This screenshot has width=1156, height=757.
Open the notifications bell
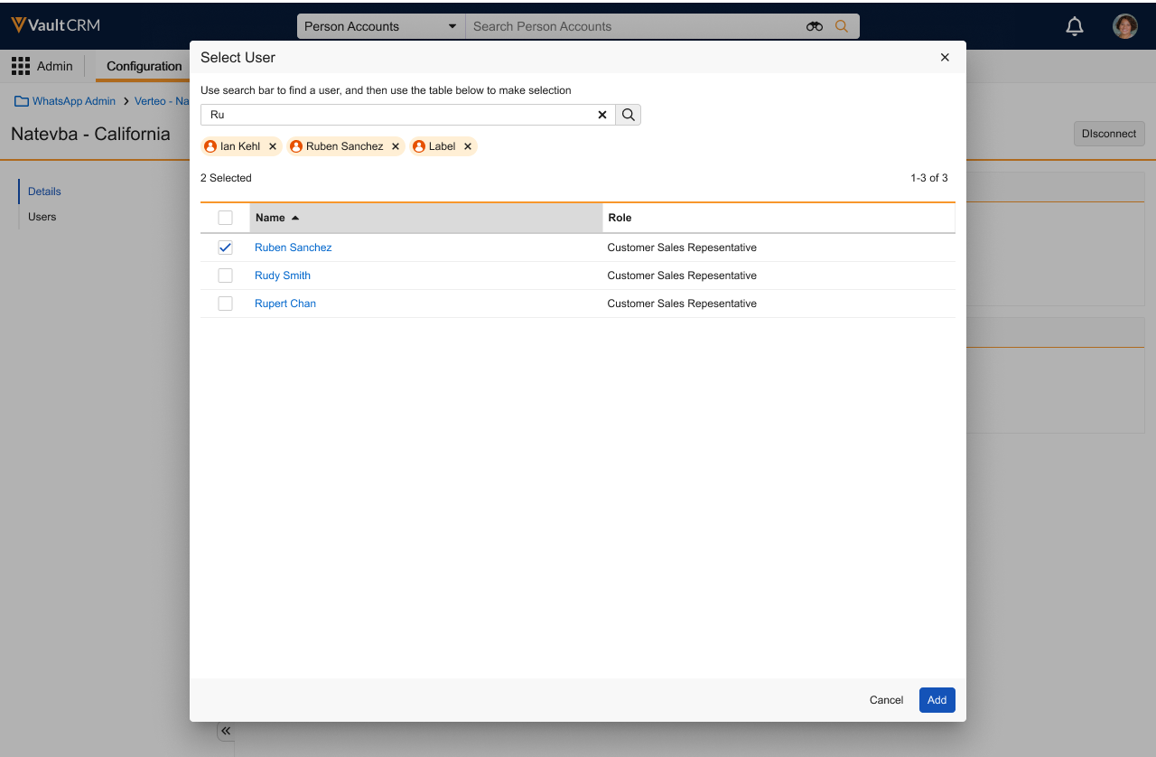click(x=1075, y=26)
